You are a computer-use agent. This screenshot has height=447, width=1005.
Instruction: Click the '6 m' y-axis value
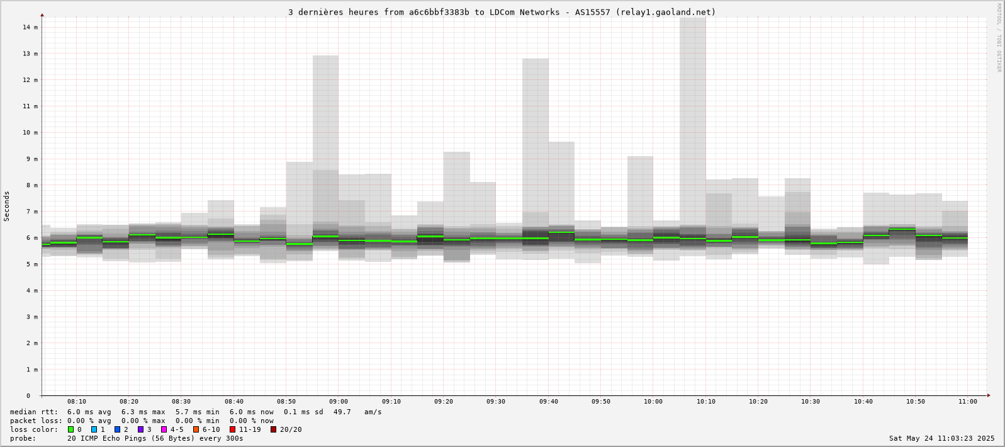point(32,238)
